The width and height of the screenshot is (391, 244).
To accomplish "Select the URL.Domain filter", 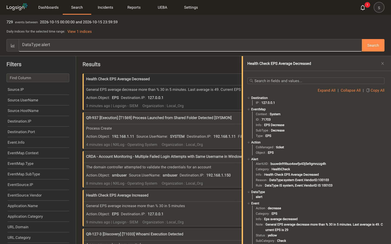I will pos(18,227).
